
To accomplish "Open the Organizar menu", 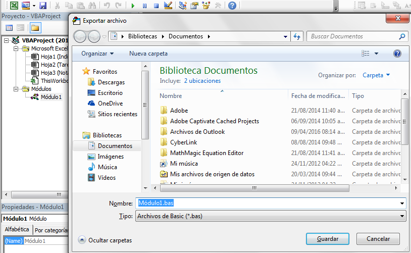I will tap(97, 54).
